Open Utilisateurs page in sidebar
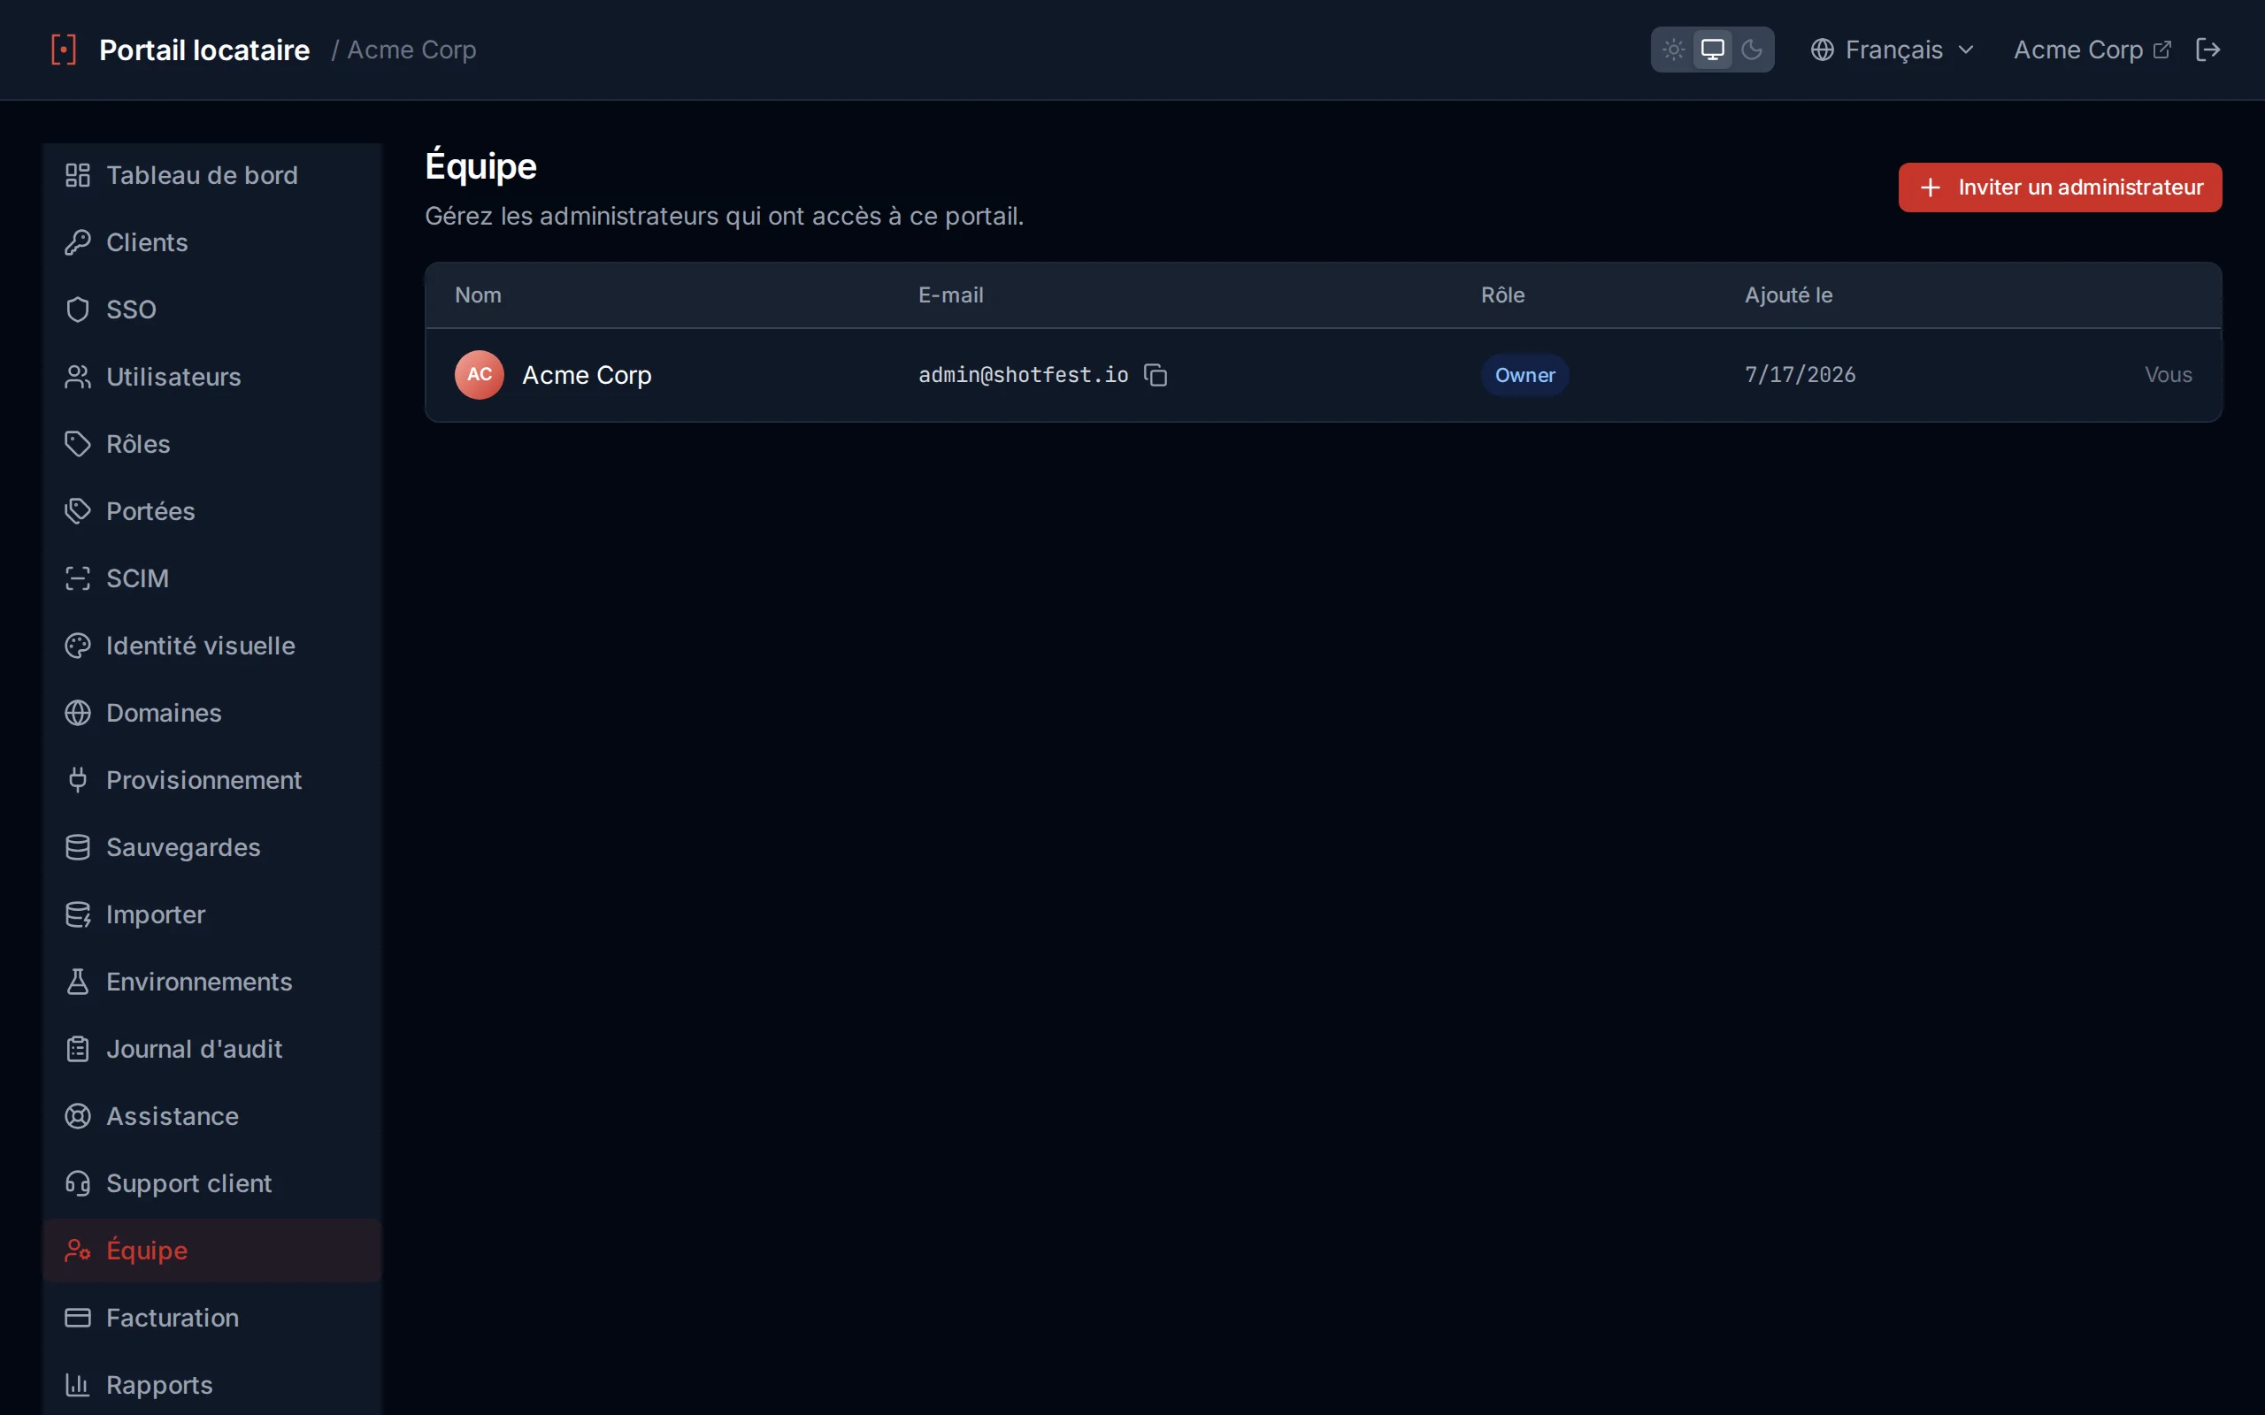Screen dimensions: 2265x1415 pyautogui.click(x=211, y=377)
